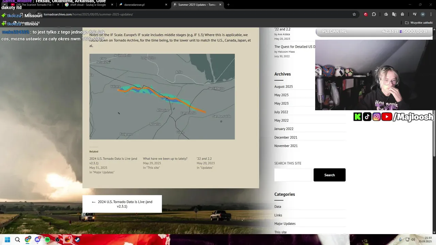The height and width of the screenshot is (245, 436).
Task: Open 'The Quest for Detailed US D…' post link
Action: [x=295, y=47]
